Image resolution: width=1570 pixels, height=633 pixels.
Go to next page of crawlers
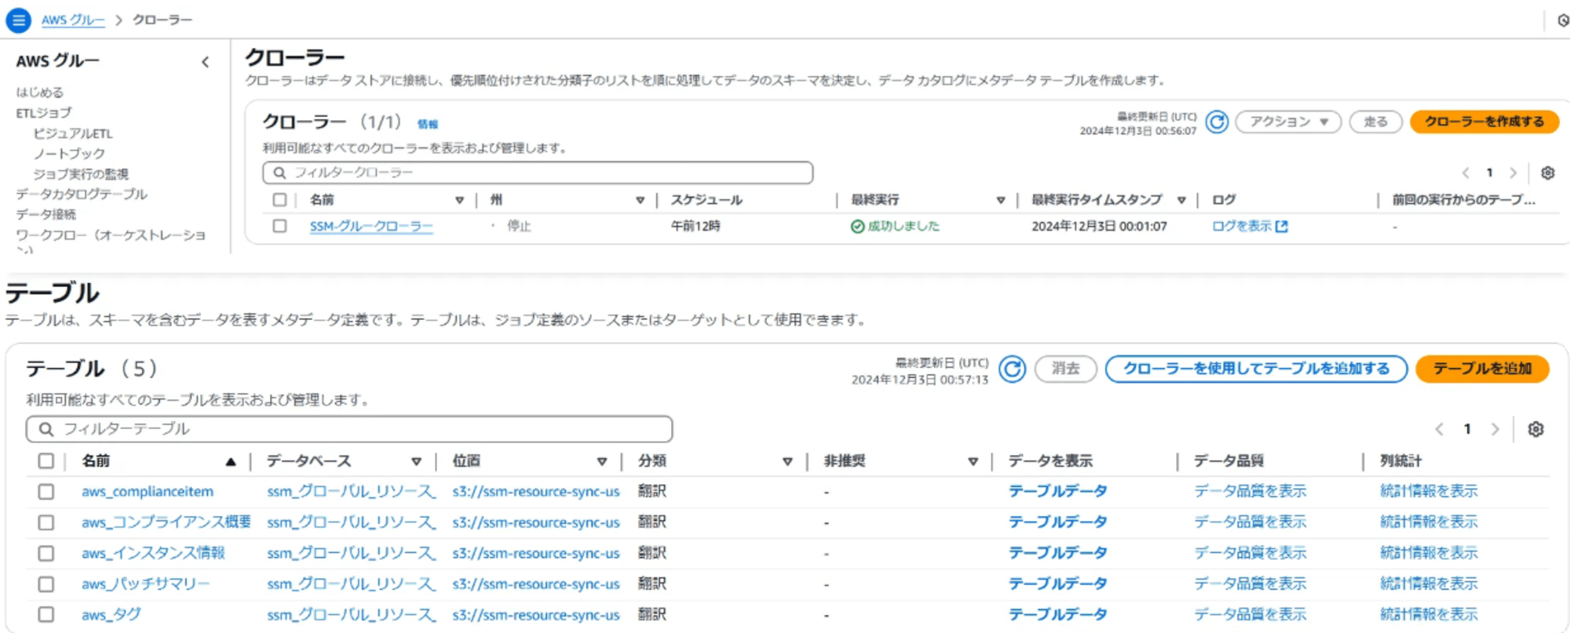(1513, 173)
